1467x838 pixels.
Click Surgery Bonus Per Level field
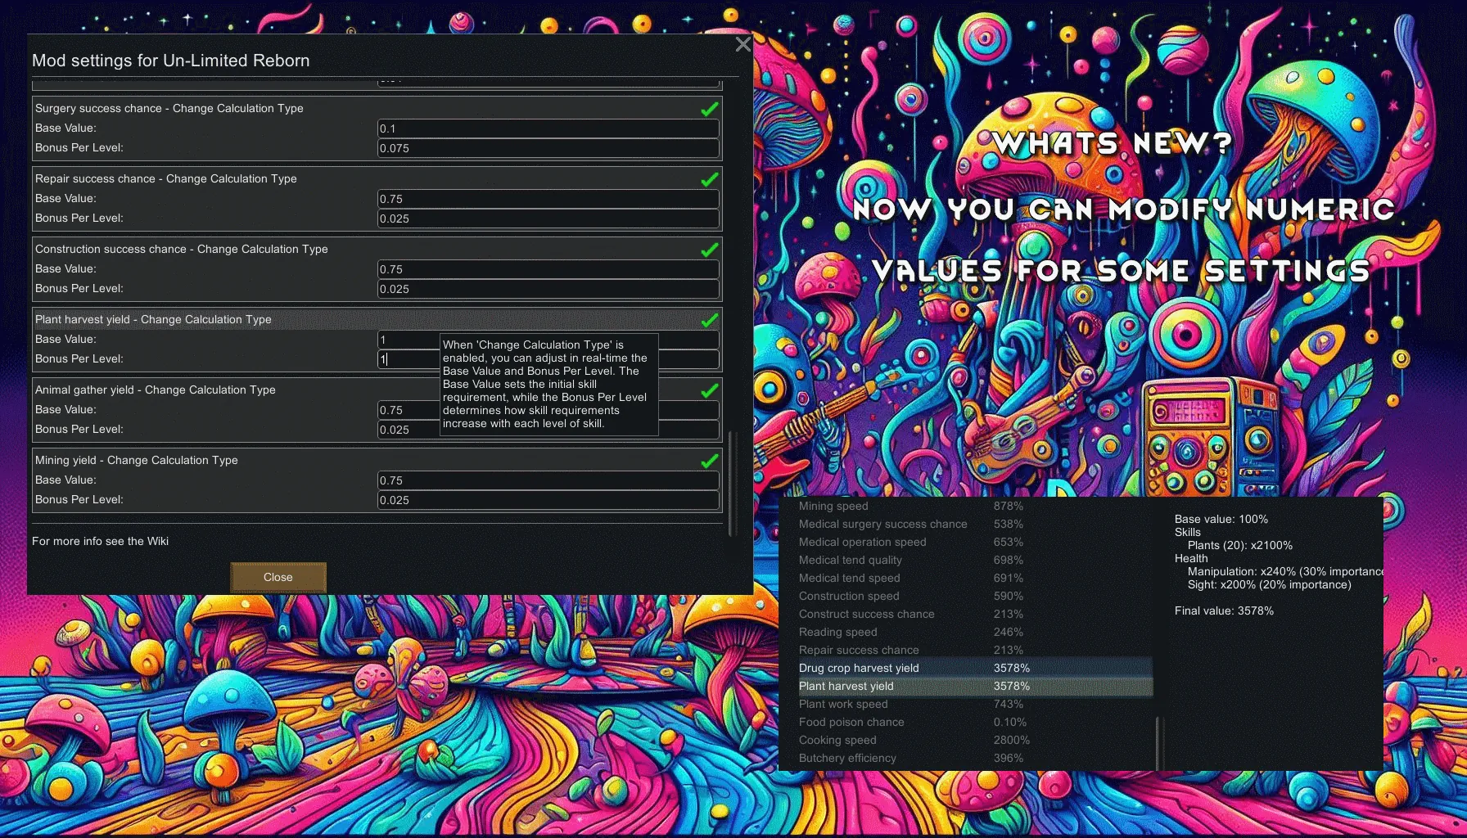pyautogui.click(x=547, y=148)
